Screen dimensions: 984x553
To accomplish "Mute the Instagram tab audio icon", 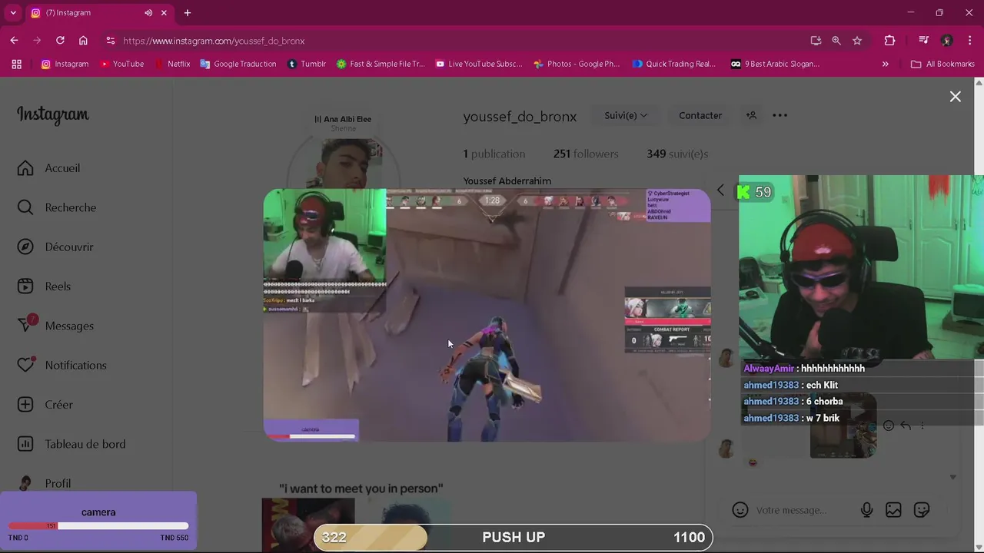I will [148, 13].
